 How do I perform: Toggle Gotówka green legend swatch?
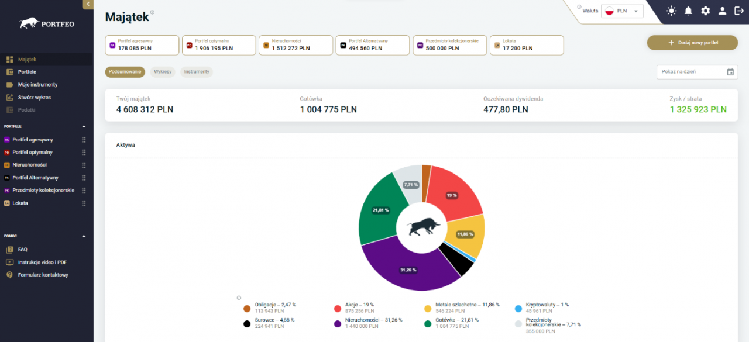click(428, 323)
